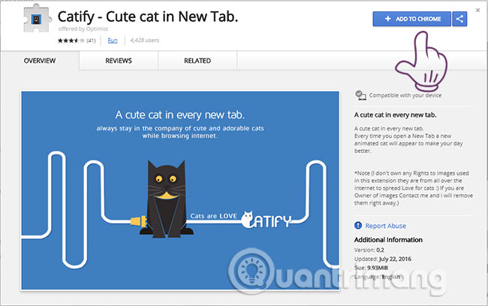This screenshot has width=488, height=306.
Task: Click the bold 'A cute cat in every new tab.' heading in sidebar
Action: tap(395, 115)
